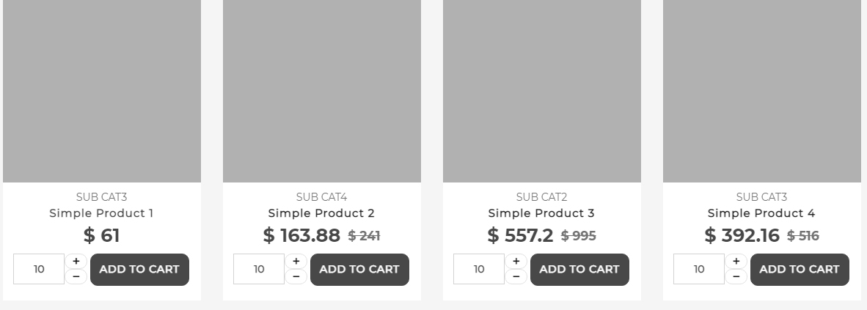The image size is (867, 310).
Task: Decrease quantity for Simple Product 2
Action: [296, 276]
